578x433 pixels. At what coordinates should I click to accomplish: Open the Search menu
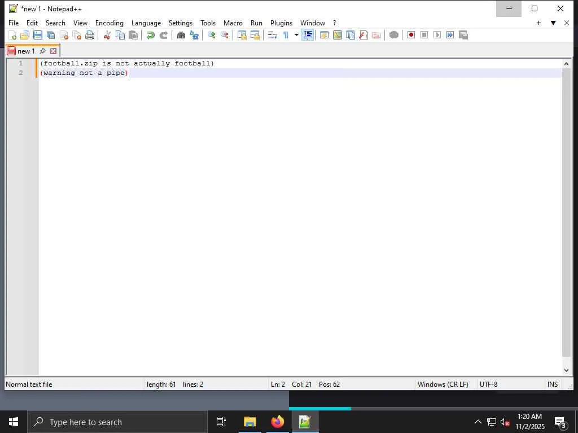click(x=55, y=23)
